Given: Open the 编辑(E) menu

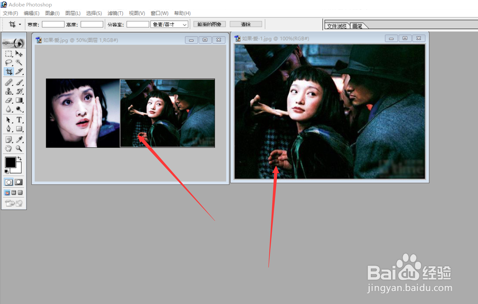Looking at the screenshot, I should (32, 13).
